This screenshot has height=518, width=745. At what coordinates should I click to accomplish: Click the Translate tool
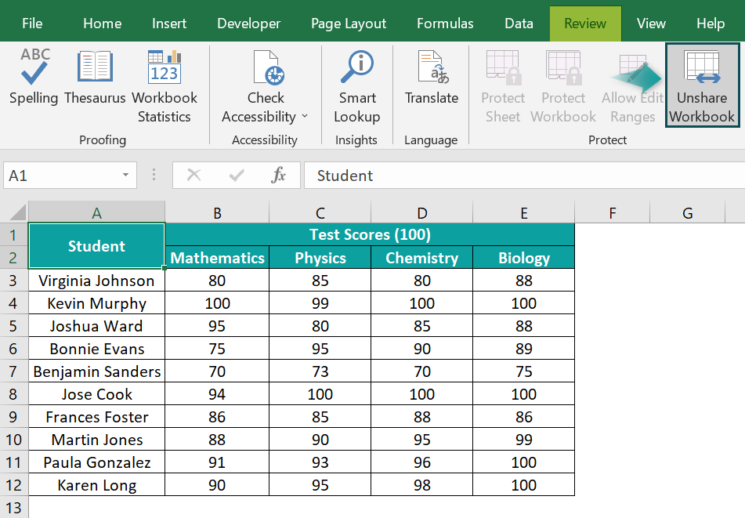coord(432,76)
